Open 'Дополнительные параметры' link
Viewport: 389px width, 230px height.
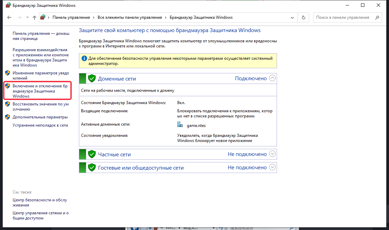[40, 117]
